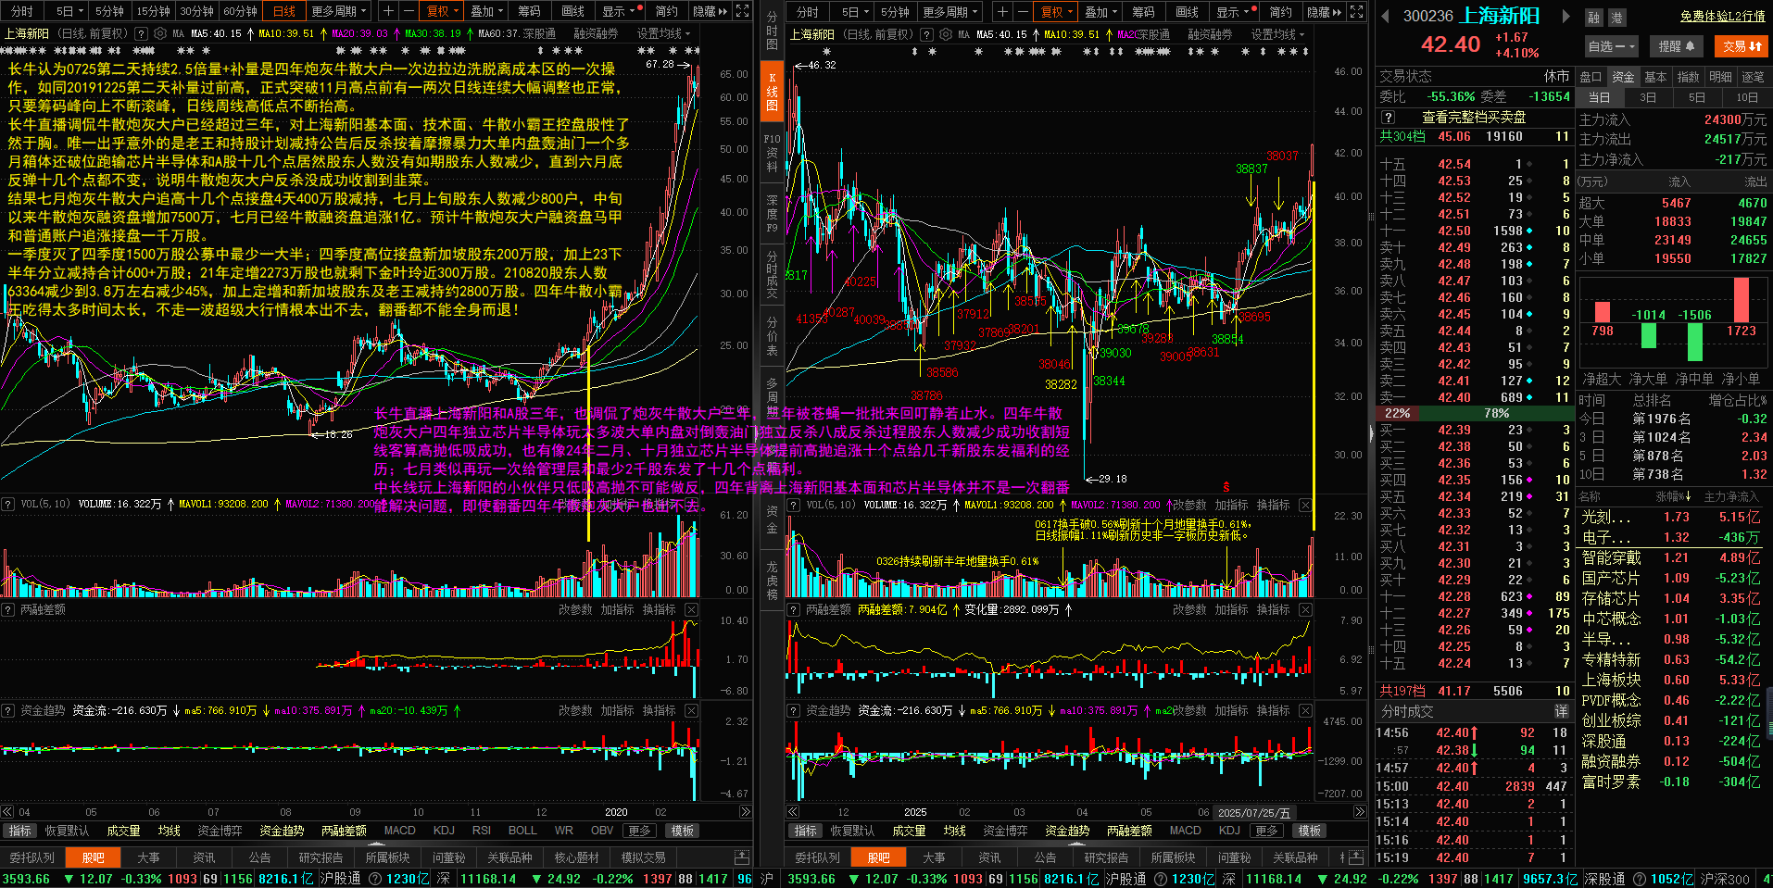The height and width of the screenshot is (888, 1773).
Task: Open 深度F9 in vertical sidebar
Action: (x=772, y=213)
